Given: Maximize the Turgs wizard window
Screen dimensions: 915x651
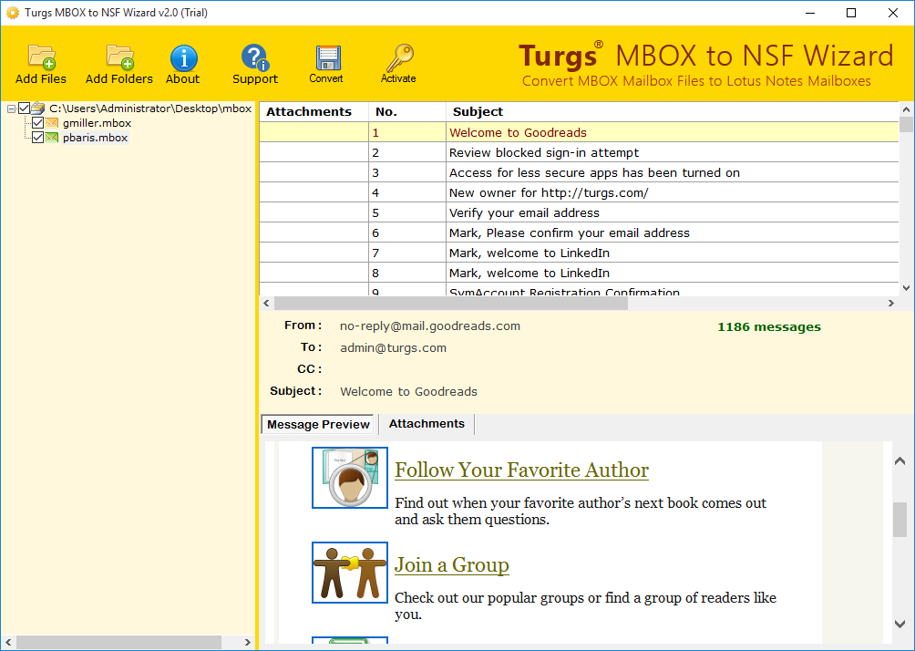Looking at the screenshot, I should coord(851,13).
